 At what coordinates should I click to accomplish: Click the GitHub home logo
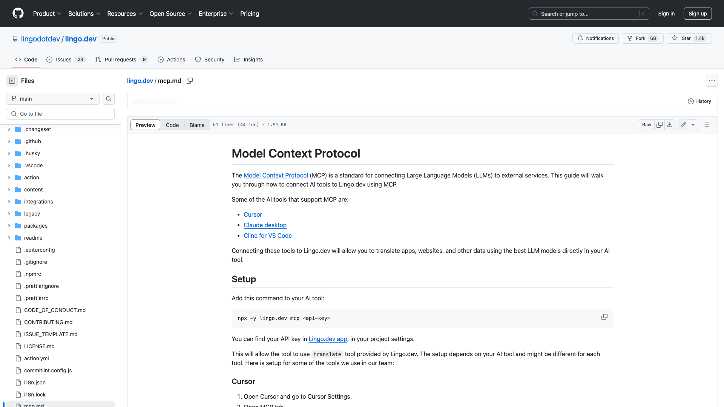click(18, 14)
